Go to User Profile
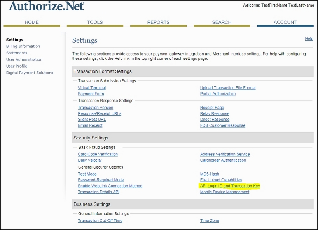This screenshot has height=230, width=318. pos(17,66)
